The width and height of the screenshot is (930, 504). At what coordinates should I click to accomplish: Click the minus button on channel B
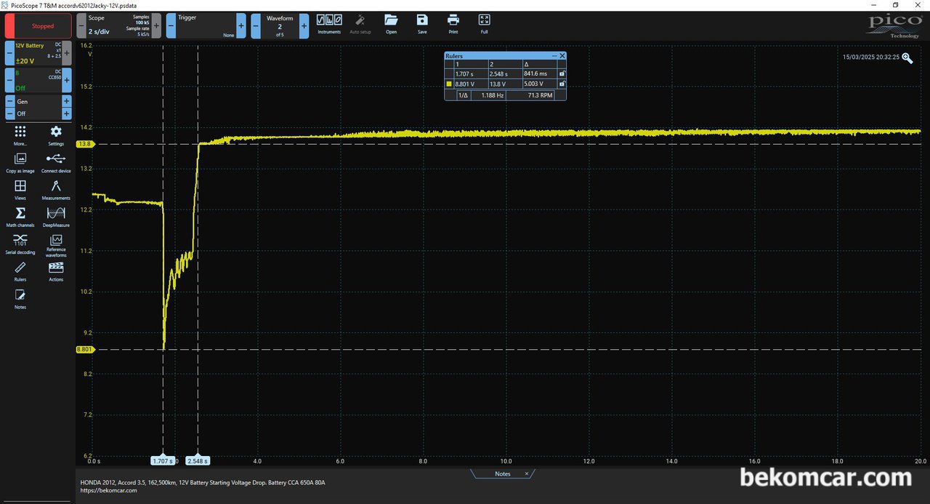(9, 80)
